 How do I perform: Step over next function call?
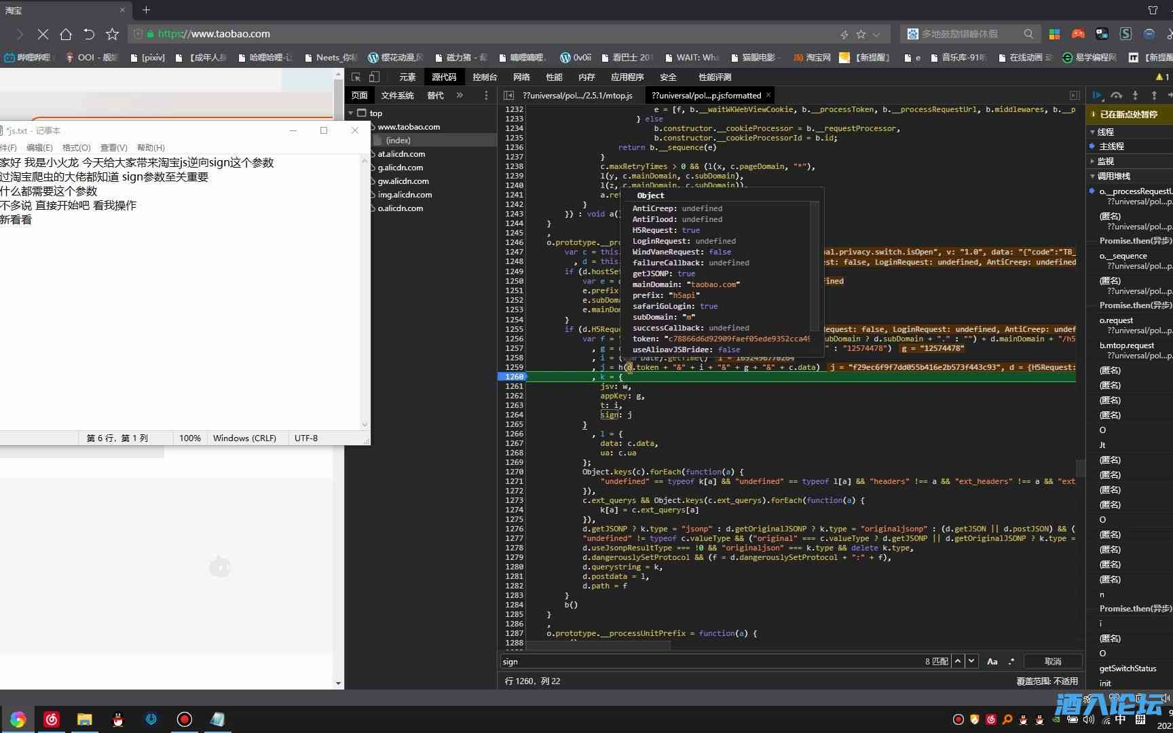coord(1116,96)
